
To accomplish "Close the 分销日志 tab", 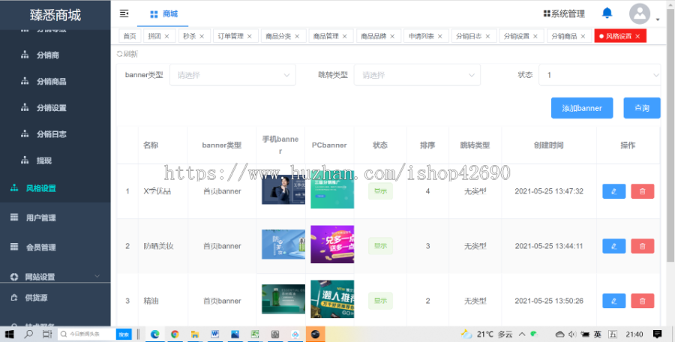I will [x=487, y=37].
